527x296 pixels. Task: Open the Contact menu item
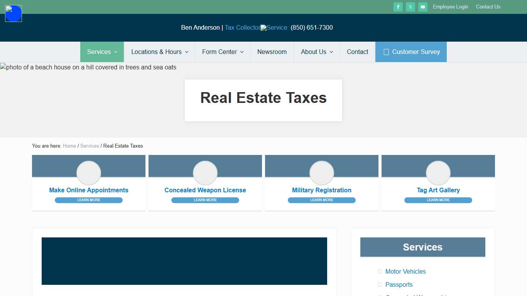(x=357, y=52)
